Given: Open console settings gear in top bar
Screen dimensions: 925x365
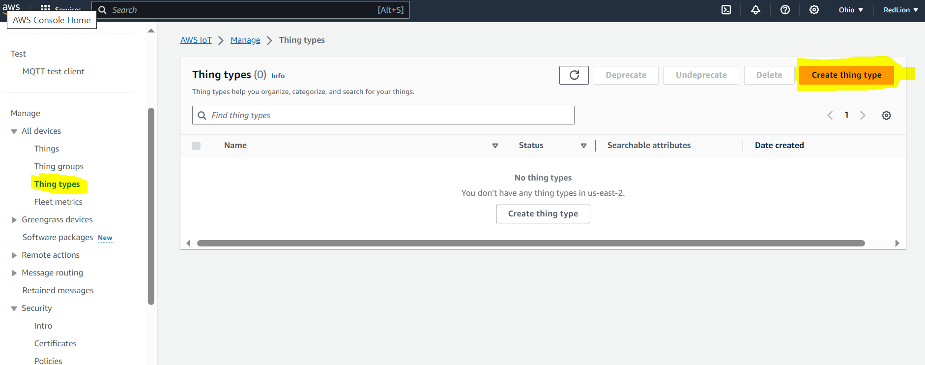Looking at the screenshot, I should (x=814, y=10).
